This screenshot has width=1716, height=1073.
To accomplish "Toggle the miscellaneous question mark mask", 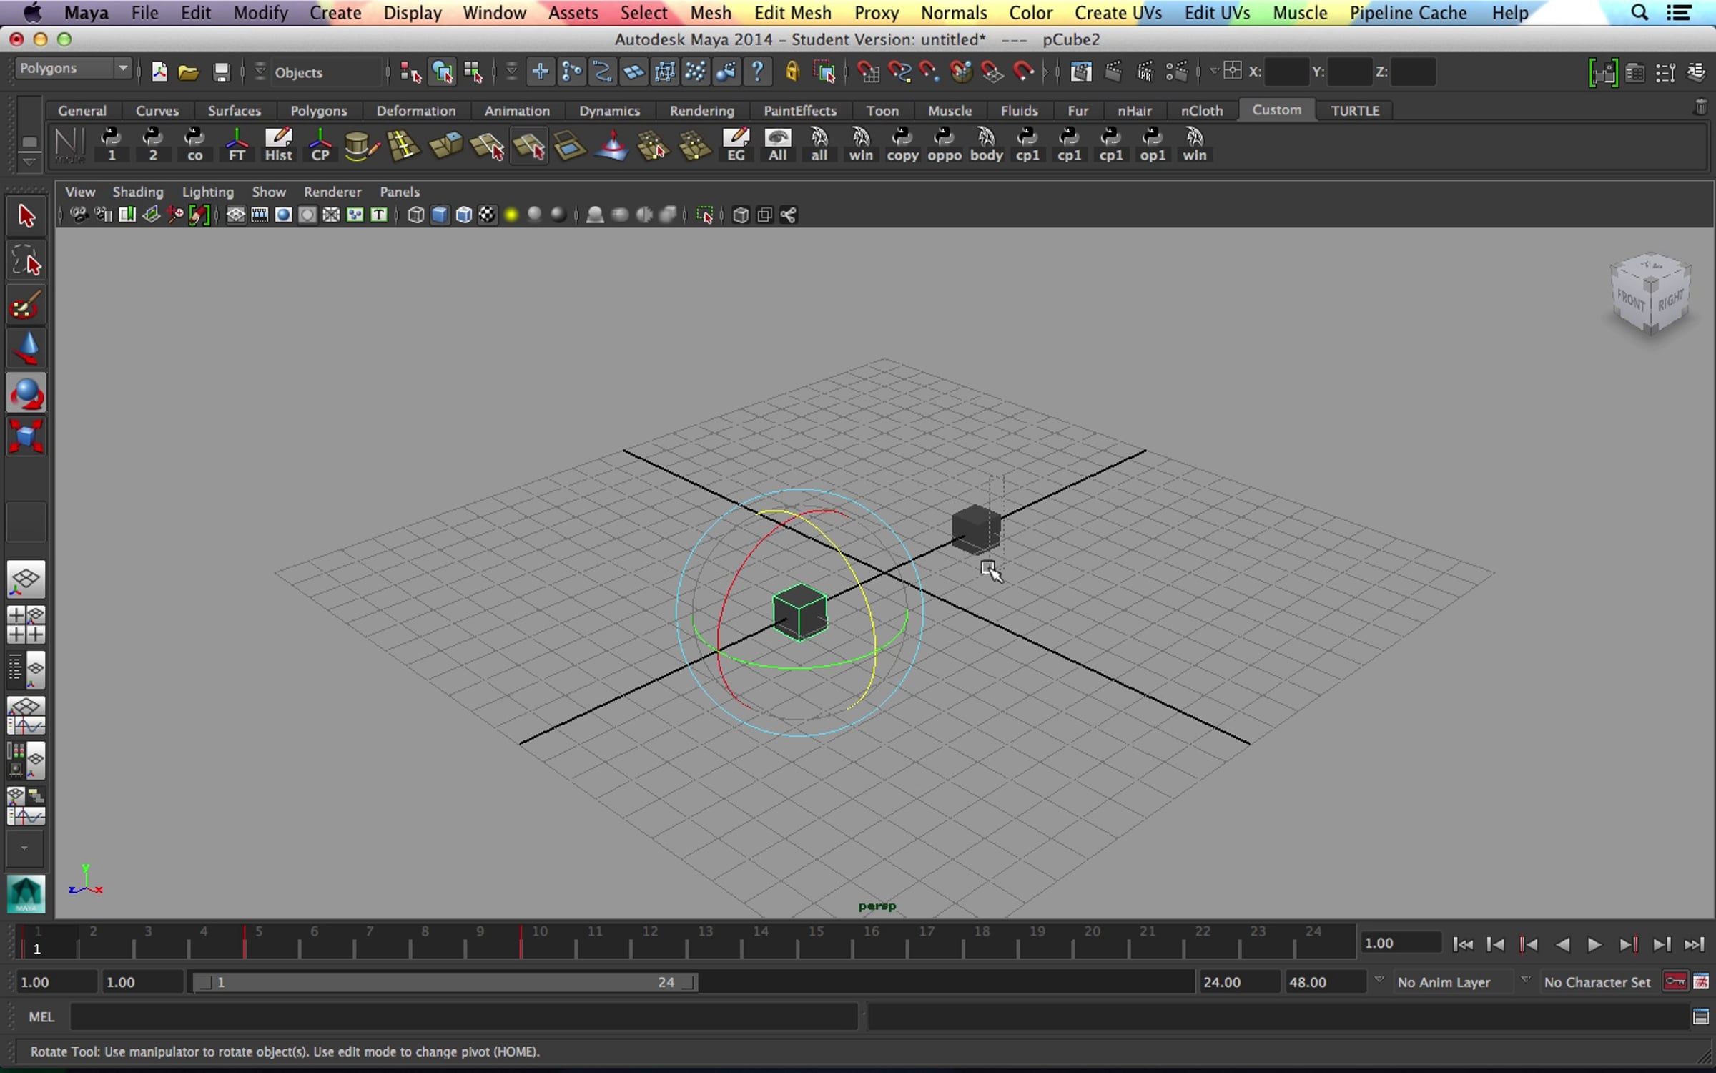I will coord(757,72).
